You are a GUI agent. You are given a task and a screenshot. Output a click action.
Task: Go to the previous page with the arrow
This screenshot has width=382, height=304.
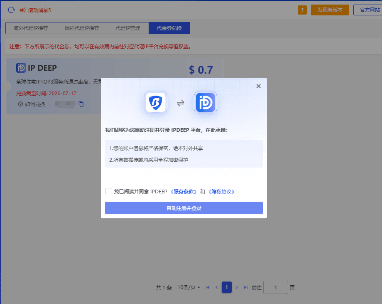(217, 287)
